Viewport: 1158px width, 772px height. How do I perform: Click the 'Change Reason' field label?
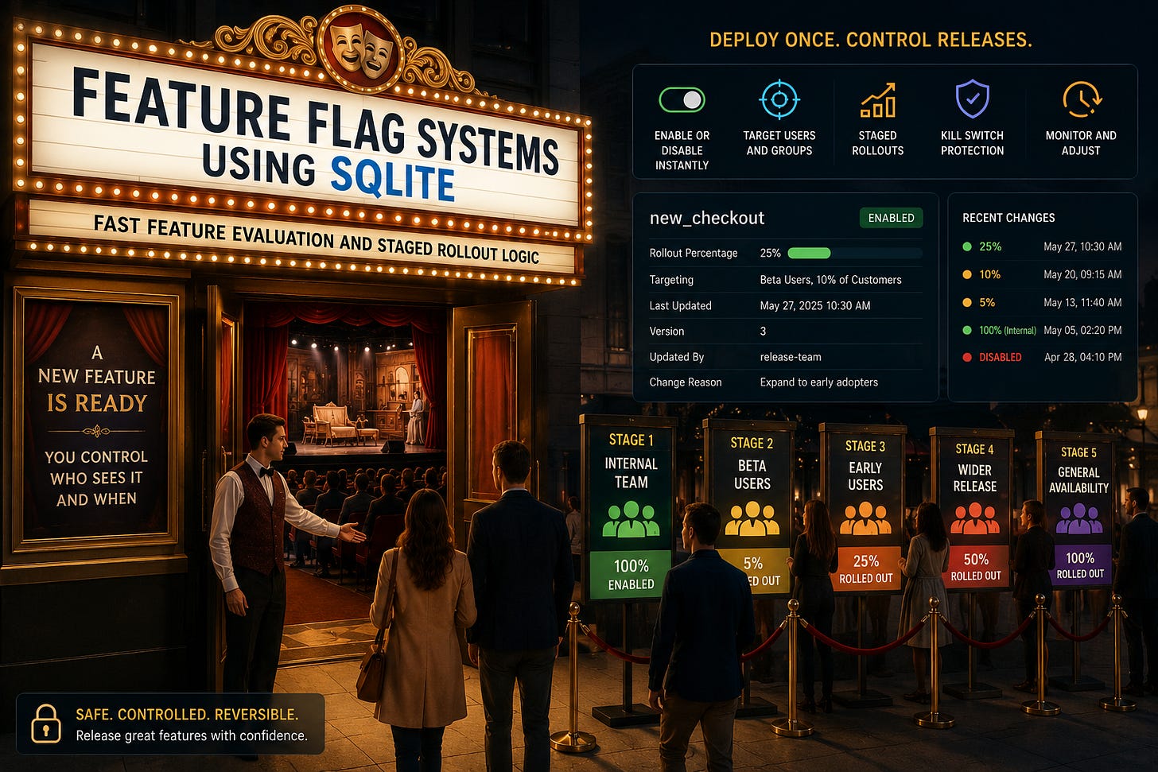click(686, 382)
